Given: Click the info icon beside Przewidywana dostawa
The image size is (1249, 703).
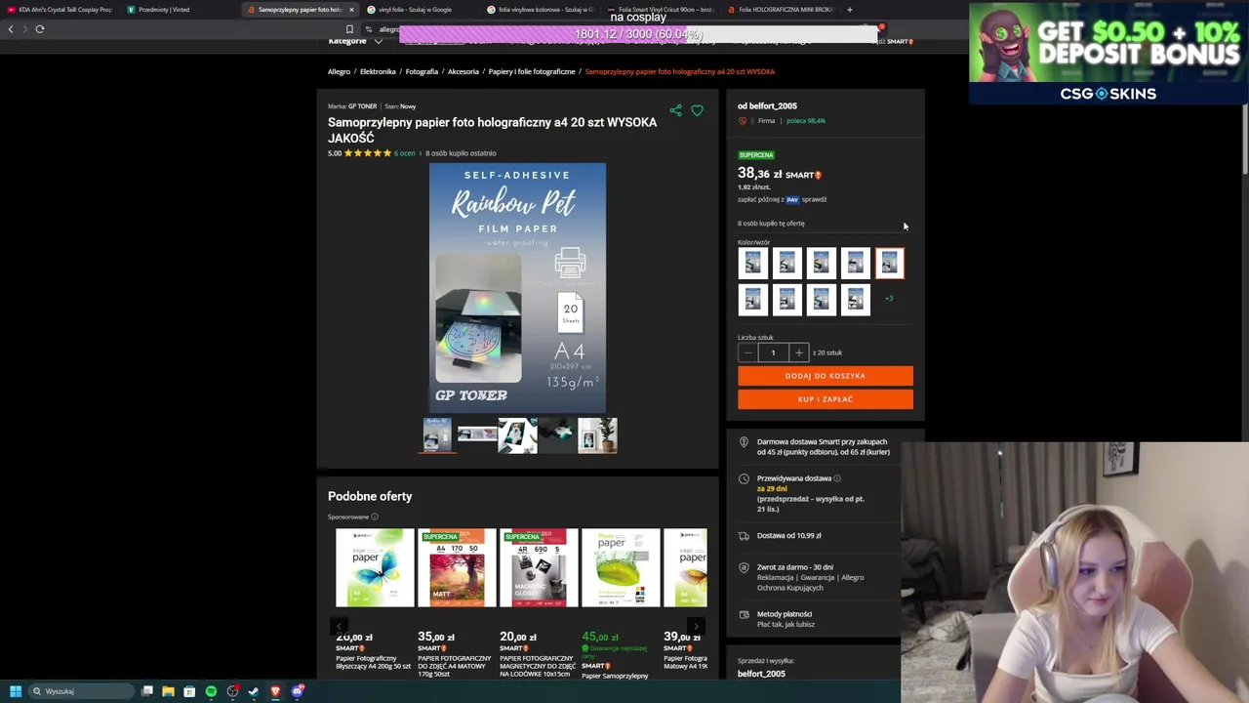Looking at the screenshot, I should click(836, 478).
